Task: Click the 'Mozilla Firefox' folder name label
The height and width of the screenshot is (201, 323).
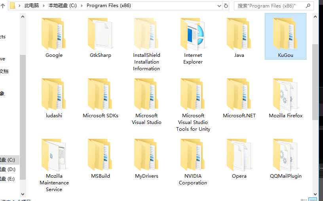Action: (x=285, y=115)
